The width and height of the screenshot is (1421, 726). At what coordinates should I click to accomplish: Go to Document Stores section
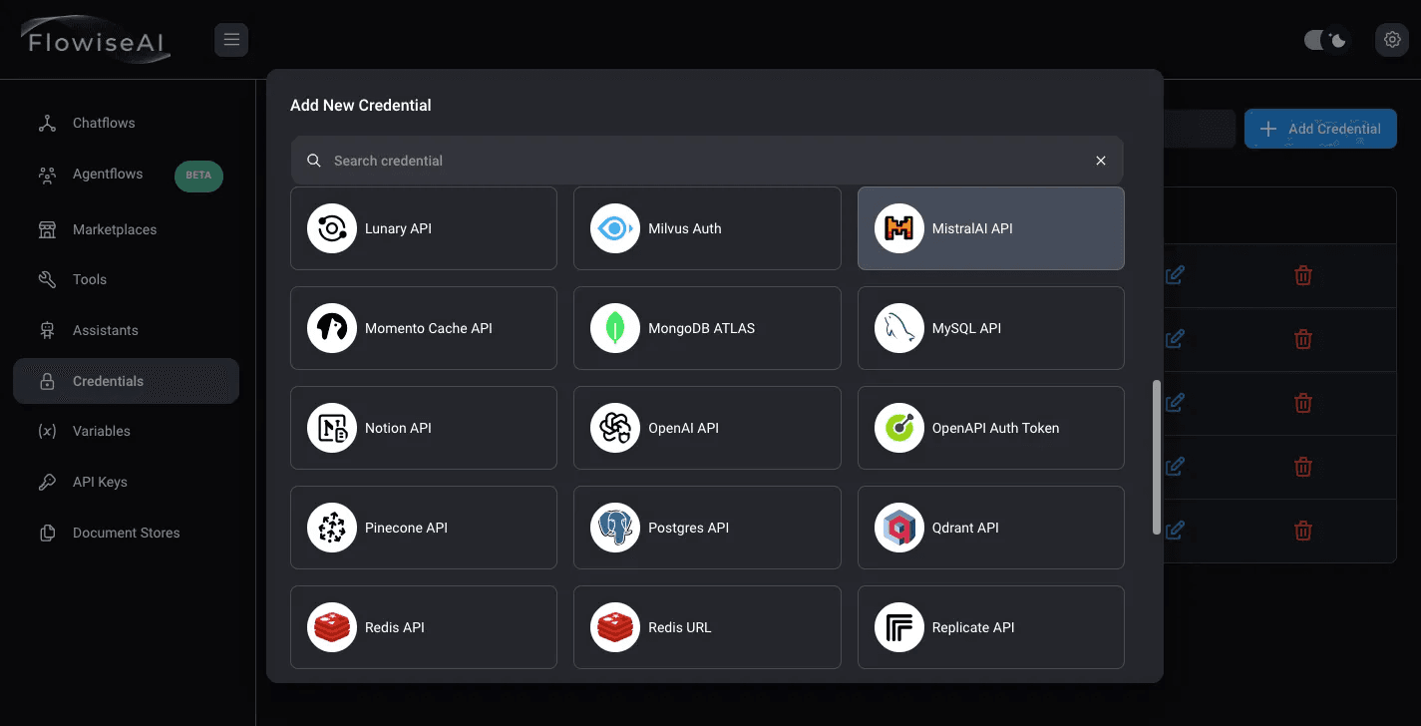(126, 533)
